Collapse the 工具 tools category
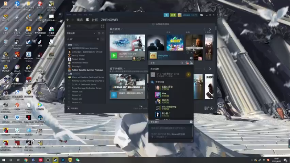 (67, 74)
